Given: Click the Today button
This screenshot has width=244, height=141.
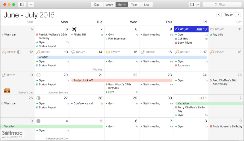Looking at the screenshot, I should pos(228,15).
